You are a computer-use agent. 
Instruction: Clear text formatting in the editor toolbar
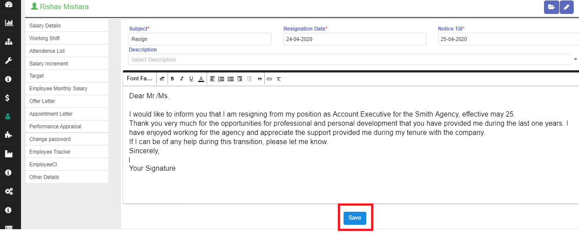coord(278,79)
